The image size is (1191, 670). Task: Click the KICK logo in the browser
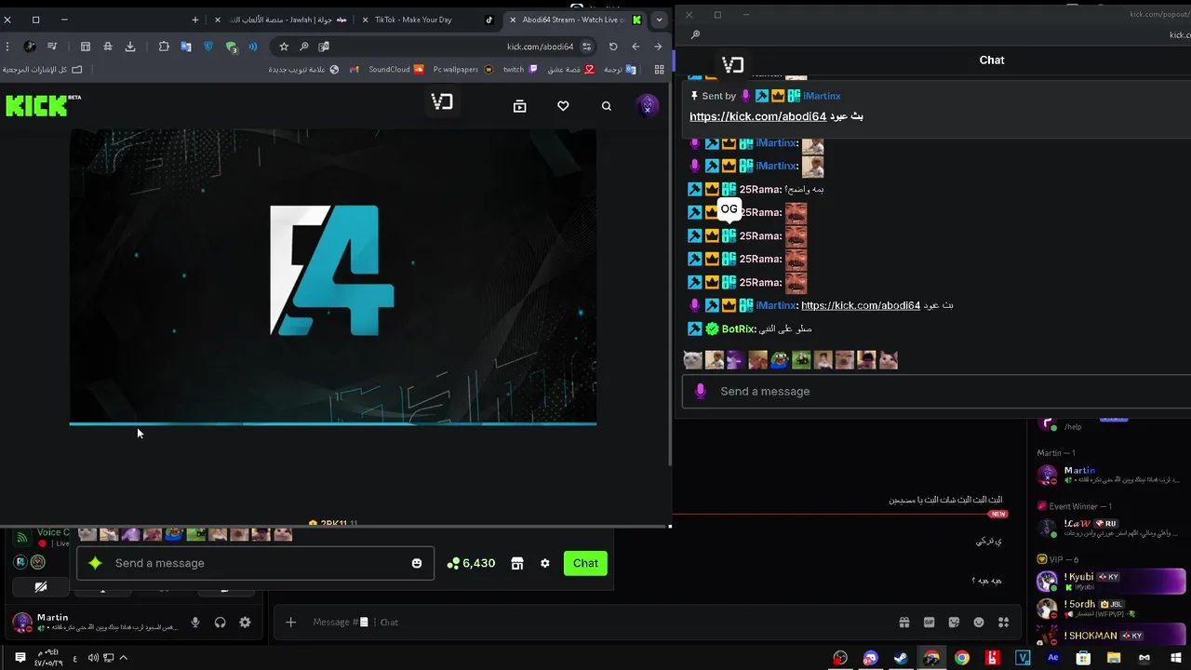[43, 105]
